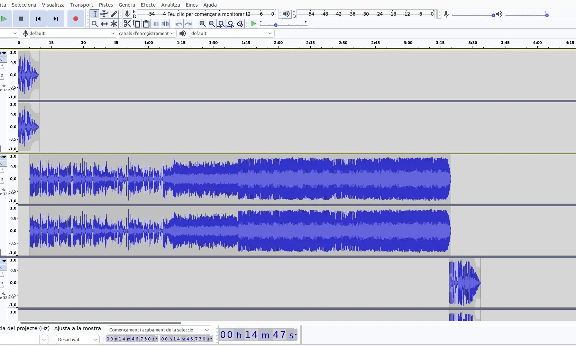Activate the Multi-tool asterisk button
The image size is (576, 346).
click(x=114, y=24)
